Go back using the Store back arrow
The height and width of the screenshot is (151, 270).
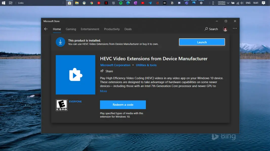click(x=46, y=29)
